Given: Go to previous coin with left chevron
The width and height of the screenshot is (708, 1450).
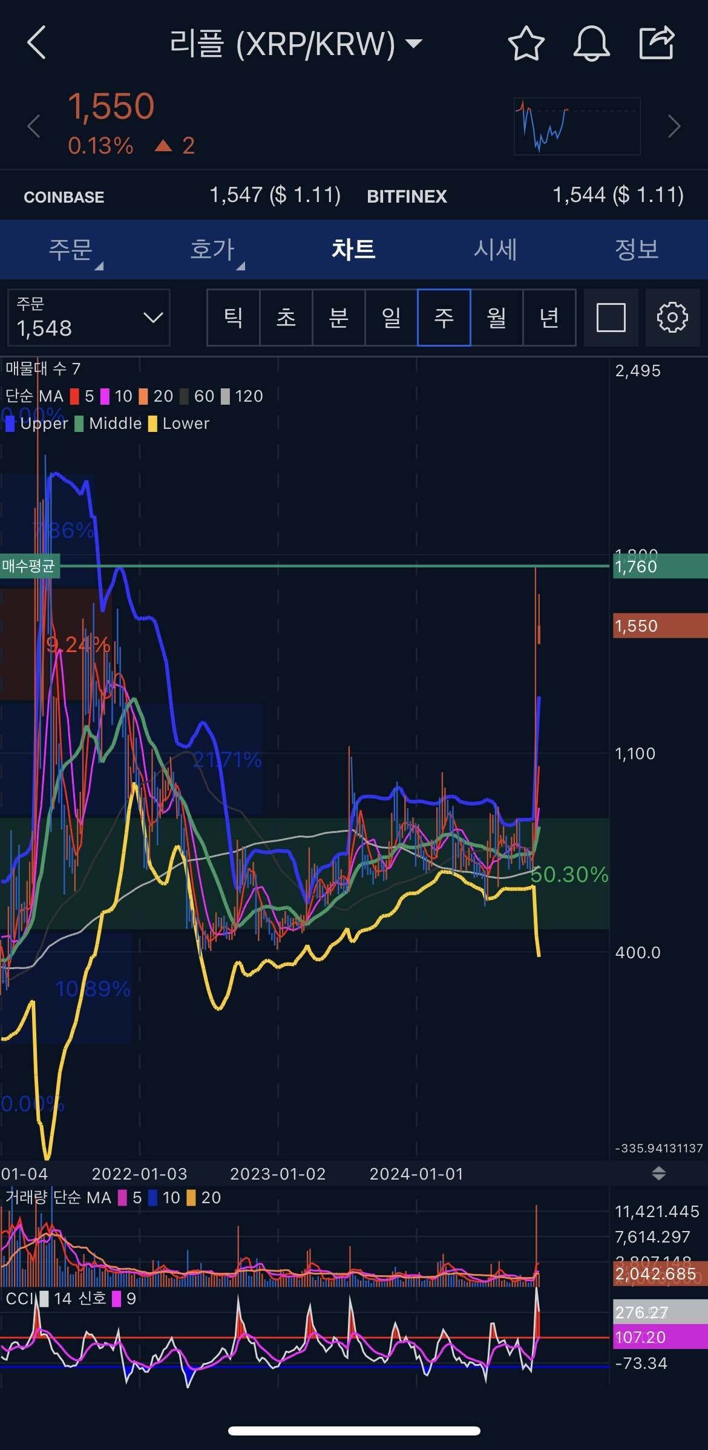Looking at the screenshot, I should pyautogui.click(x=34, y=126).
